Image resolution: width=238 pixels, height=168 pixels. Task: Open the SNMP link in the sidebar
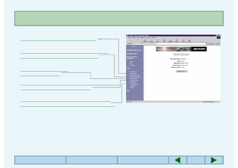click(132, 87)
